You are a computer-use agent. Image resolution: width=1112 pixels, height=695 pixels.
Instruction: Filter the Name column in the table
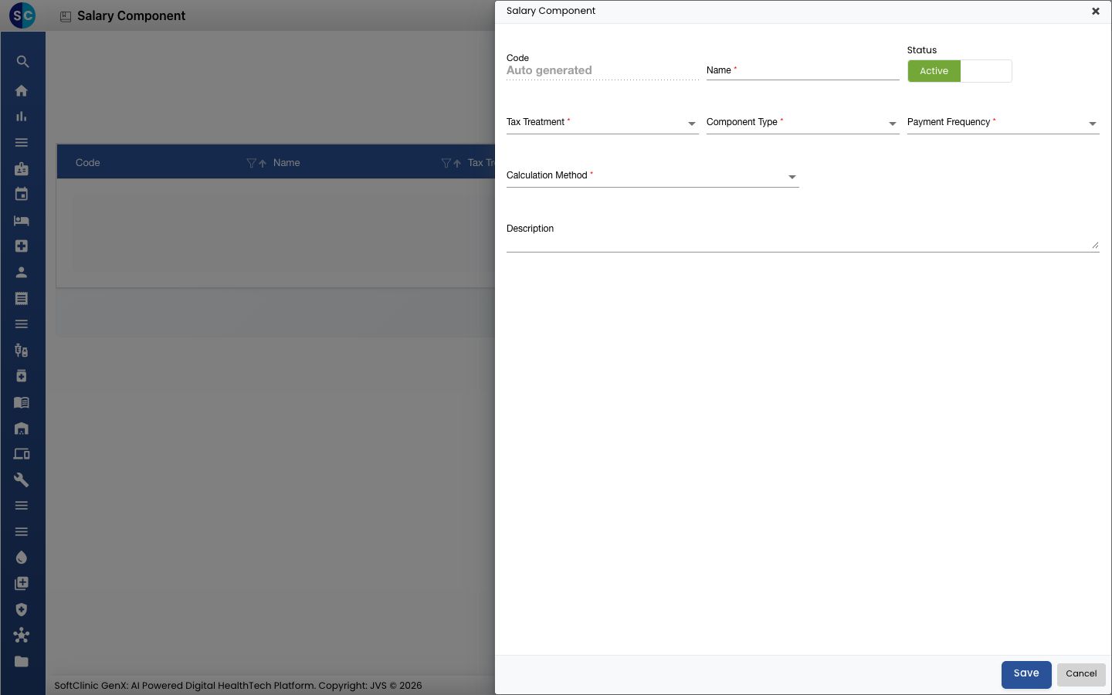[446, 163]
